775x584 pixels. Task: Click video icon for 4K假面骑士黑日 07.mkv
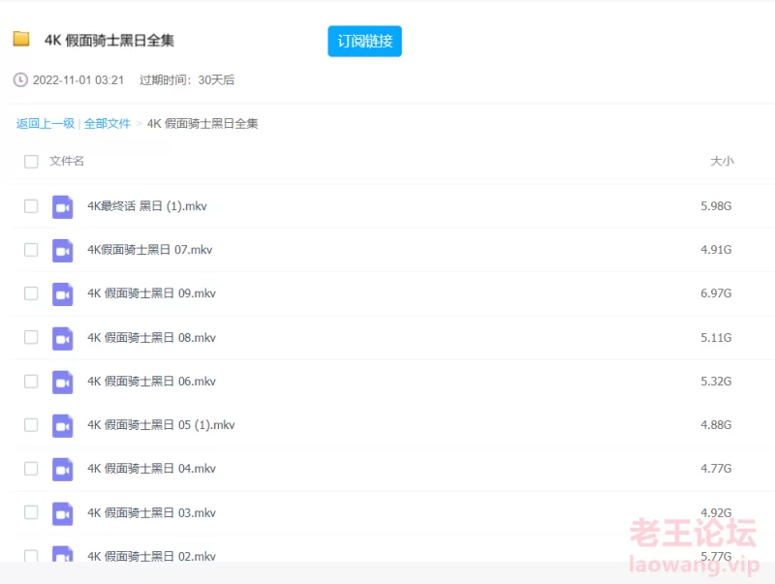tap(63, 250)
